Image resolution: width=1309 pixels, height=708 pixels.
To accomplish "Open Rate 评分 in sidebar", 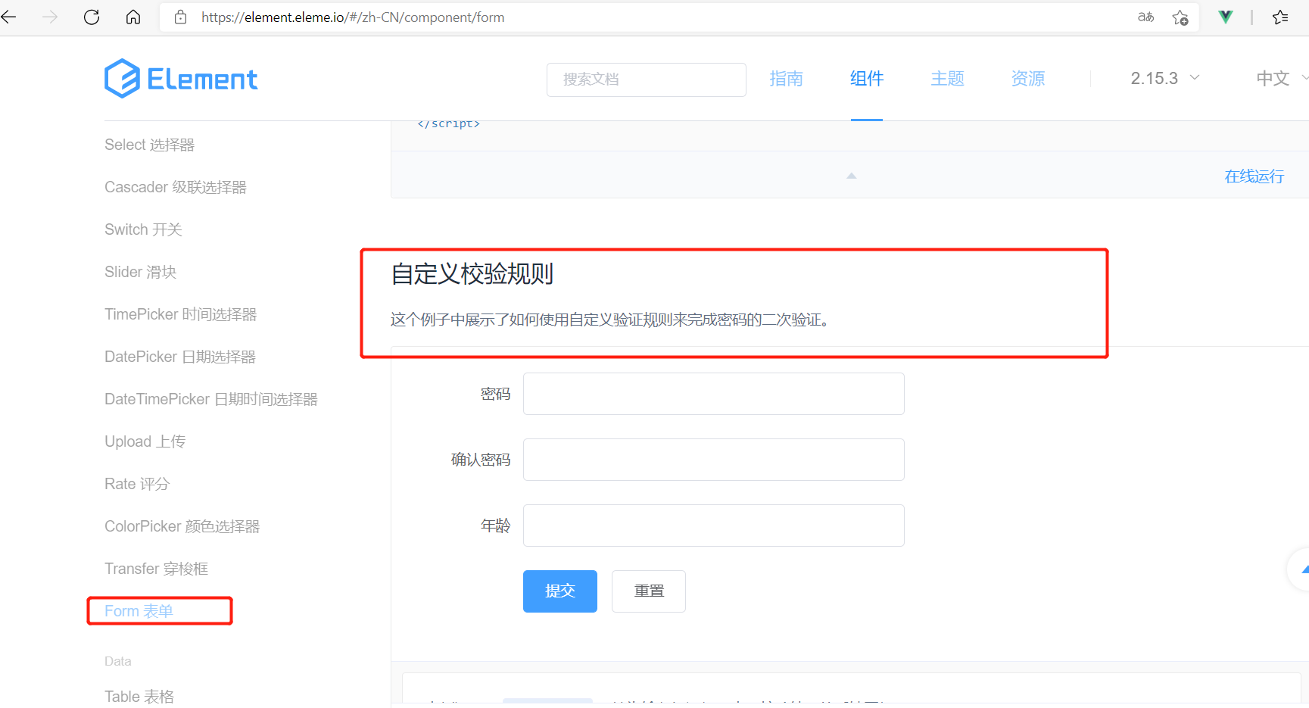I will pos(137,484).
